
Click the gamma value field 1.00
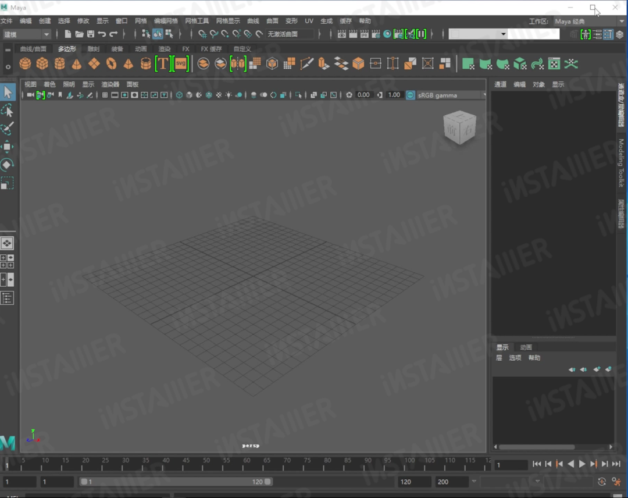(x=394, y=95)
